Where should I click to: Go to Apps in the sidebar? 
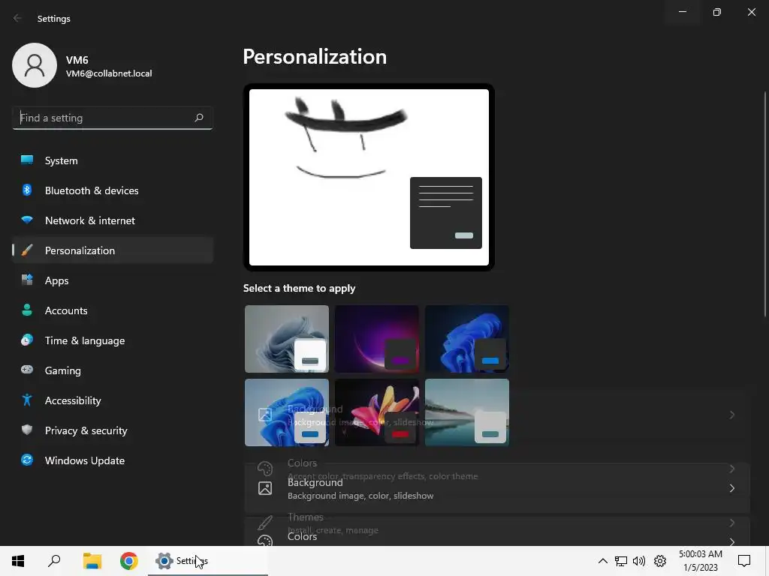(x=113, y=280)
